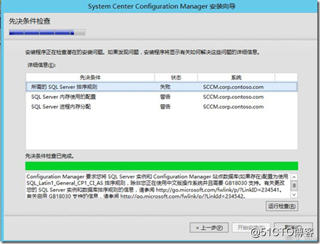Viewport: 320px width, 244px height.
Task: Sort by the 先决条件 column header
Action: tap(90, 77)
